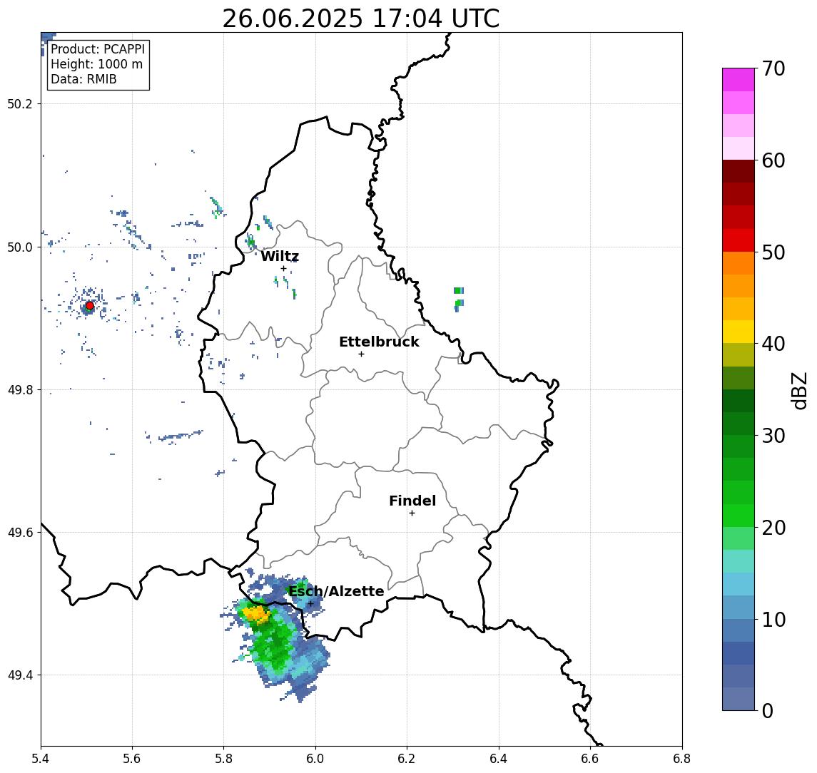Click the 10 tick on colorbar

coord(773,620)
